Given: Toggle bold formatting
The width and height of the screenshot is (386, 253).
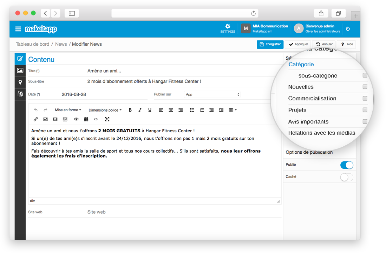Looking at the screenshot, I should (x=130, y=110).
